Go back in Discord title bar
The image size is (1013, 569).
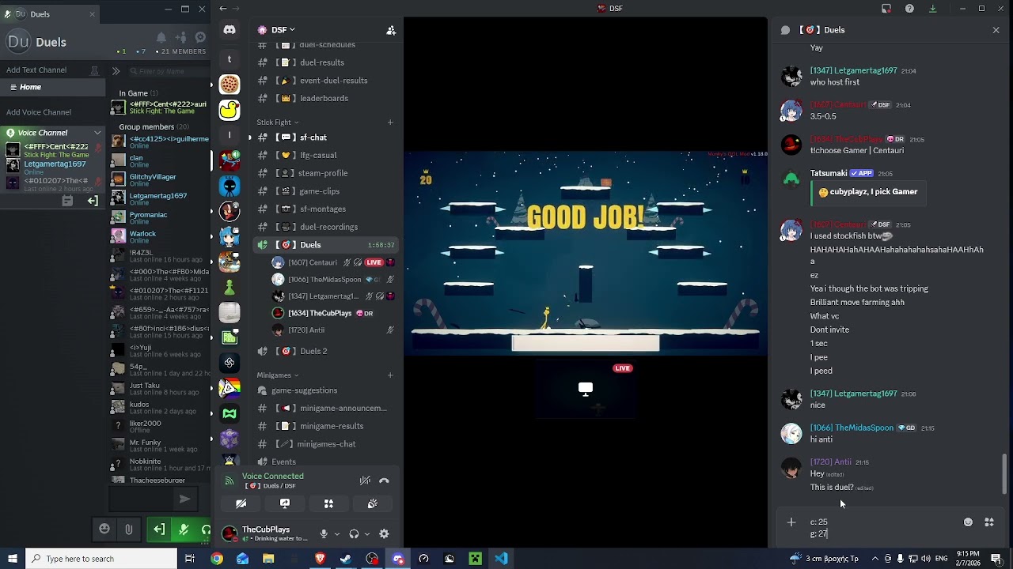(223, 9)
